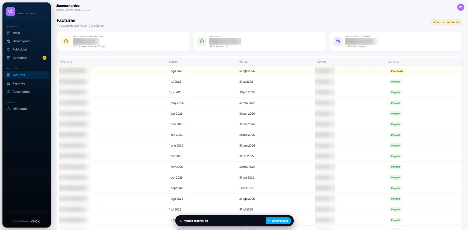Click the clock icon in Pendiente por pagar card
The height and width of the screenshot is (230, 468).
[66, 41]
